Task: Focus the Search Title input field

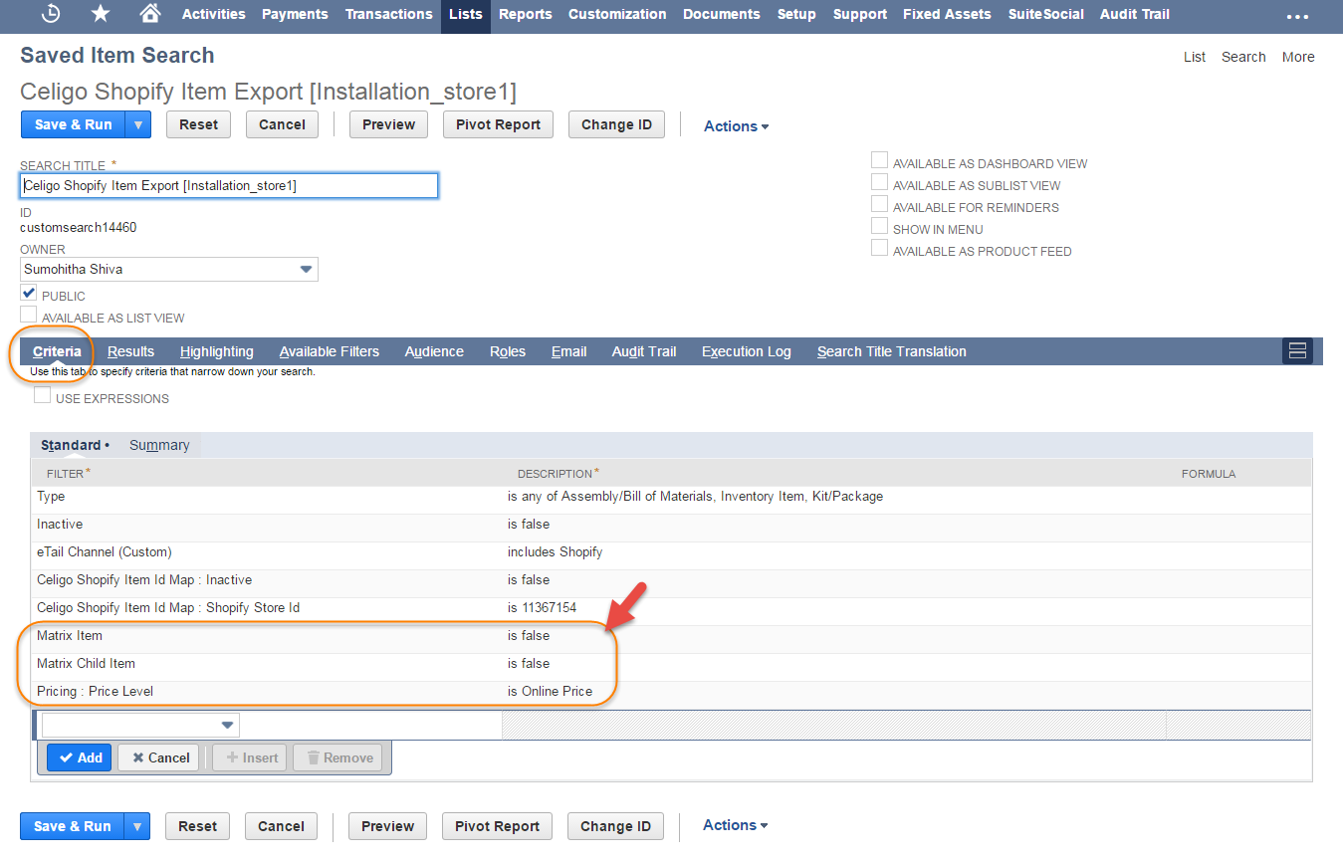Action: coord(229,185)
